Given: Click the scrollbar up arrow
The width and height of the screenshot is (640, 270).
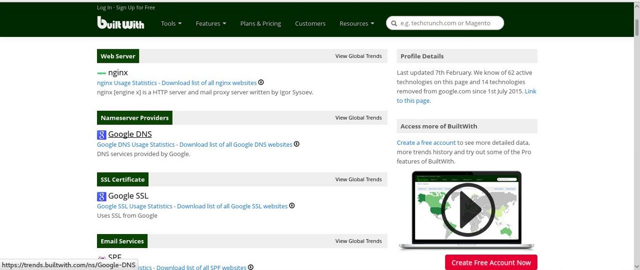Looking at the screenshot, I should [636, 5].
